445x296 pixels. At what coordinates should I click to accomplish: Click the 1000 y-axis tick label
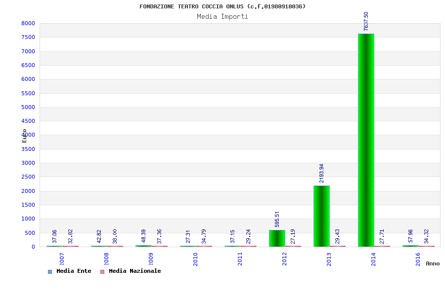(x=28, y=219)
